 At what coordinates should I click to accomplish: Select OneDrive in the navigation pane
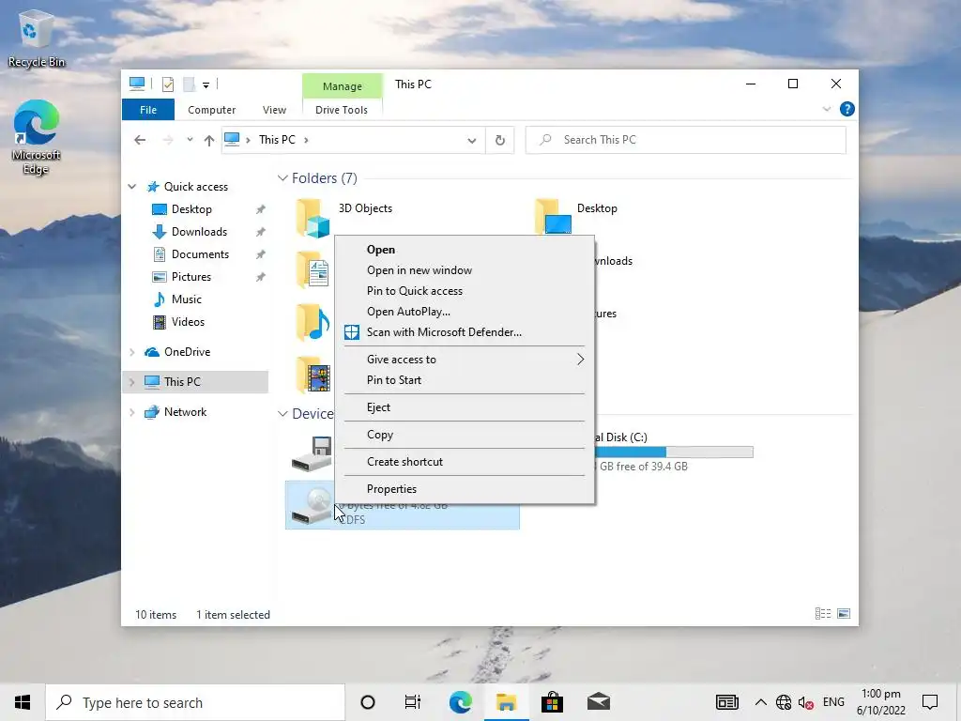[x=177, y=352]
